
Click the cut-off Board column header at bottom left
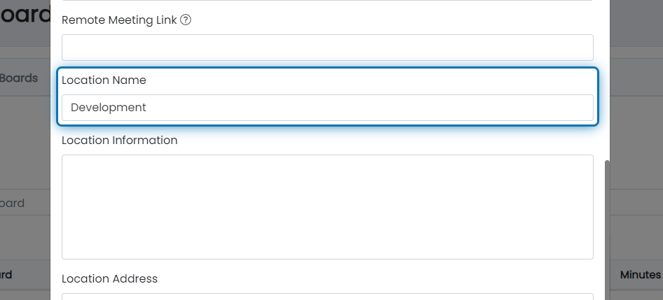click(x=6, y=275)
